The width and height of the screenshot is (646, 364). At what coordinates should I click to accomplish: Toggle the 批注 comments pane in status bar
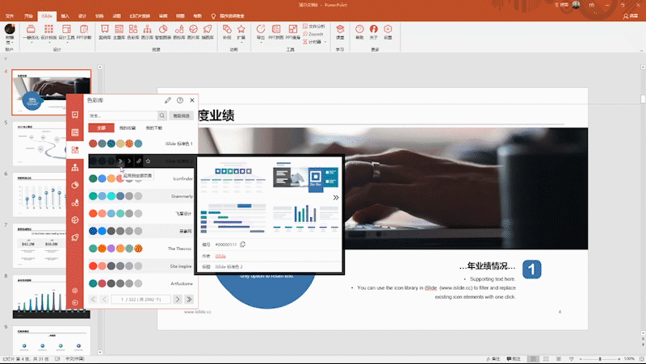click(x=514, y=359)
